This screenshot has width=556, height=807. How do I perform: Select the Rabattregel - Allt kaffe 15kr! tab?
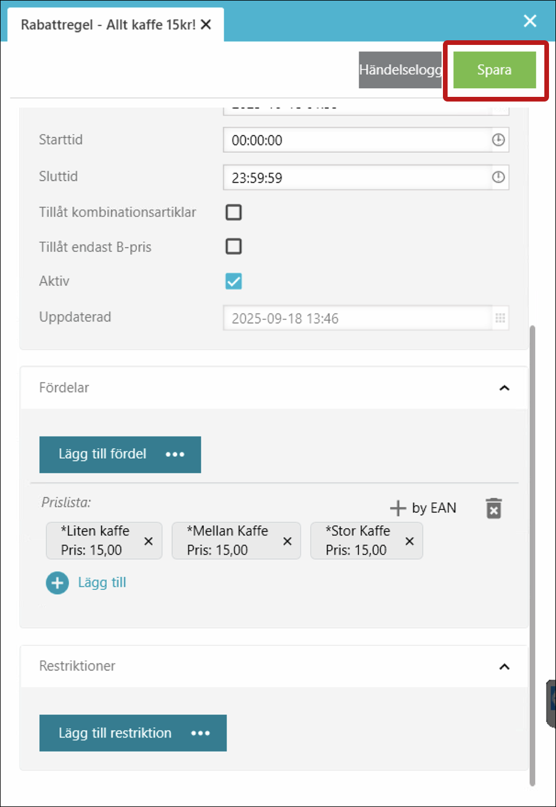(x=108, y=25)
